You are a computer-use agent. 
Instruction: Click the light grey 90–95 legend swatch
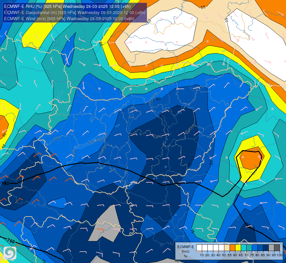click(271, 248)
